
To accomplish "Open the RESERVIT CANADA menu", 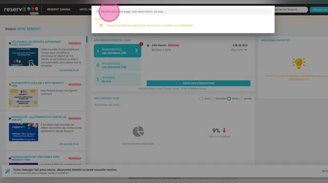I will coord(59,10).
